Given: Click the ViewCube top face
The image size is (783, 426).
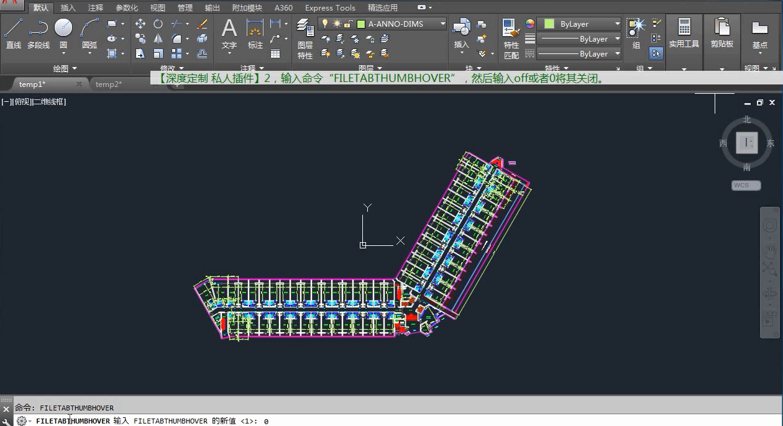Looking at the screenshot, I should click(746, 143).
